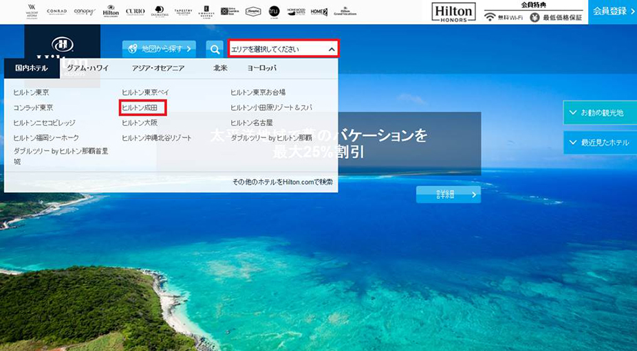Choose ヒルトン東京 from the hotel list
Screen dimensions: 637x351
tap(31, 93)
